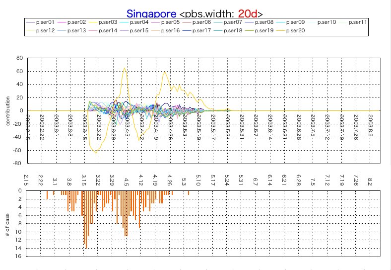
Task: Select legend entry p.ser14
Action: 103,30
